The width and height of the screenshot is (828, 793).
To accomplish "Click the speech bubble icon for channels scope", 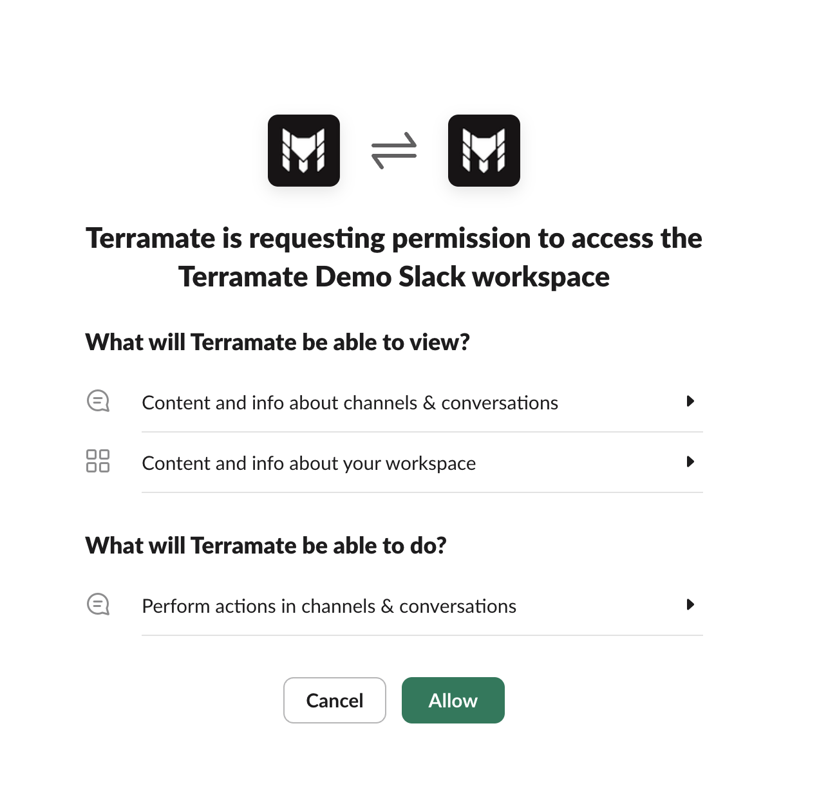I will point(97,401).
